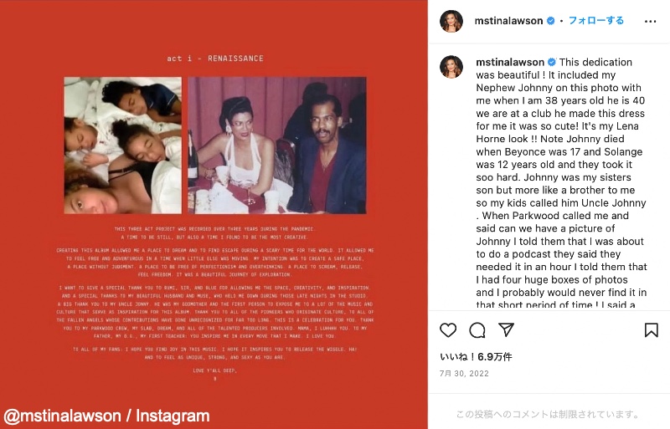The height and width of the screenshot is (429, 670).
Task: Share the post via paper plane icon
Action: (x=506, y=330)
